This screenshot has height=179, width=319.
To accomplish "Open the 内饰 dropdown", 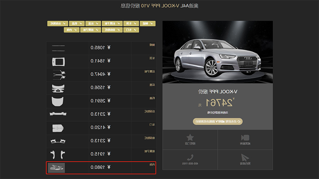I will (x=72, y=30).
